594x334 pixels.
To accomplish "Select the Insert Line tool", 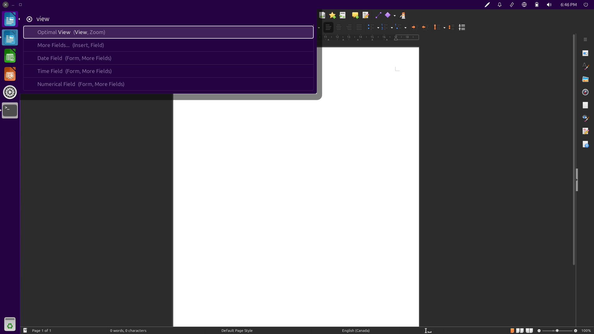I will tap(378, 15).
